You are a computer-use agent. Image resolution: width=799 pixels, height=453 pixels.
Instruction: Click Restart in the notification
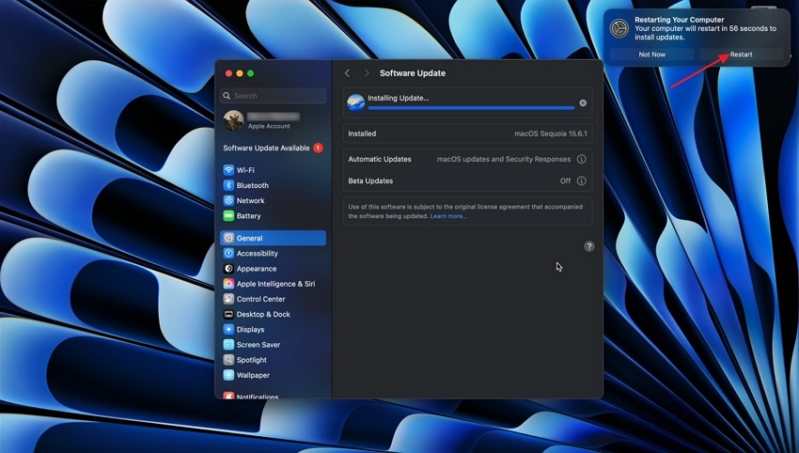(x=741, y=55)
